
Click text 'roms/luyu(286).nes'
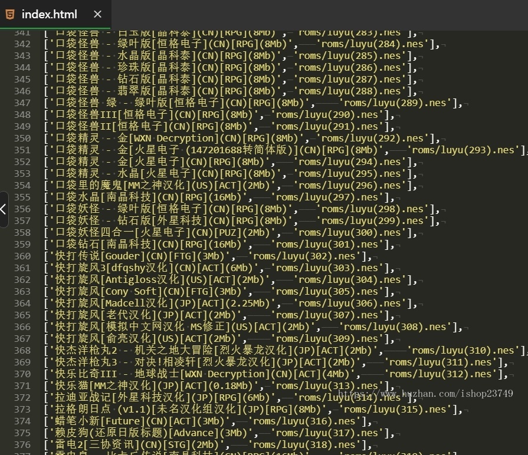coord(349,68)
